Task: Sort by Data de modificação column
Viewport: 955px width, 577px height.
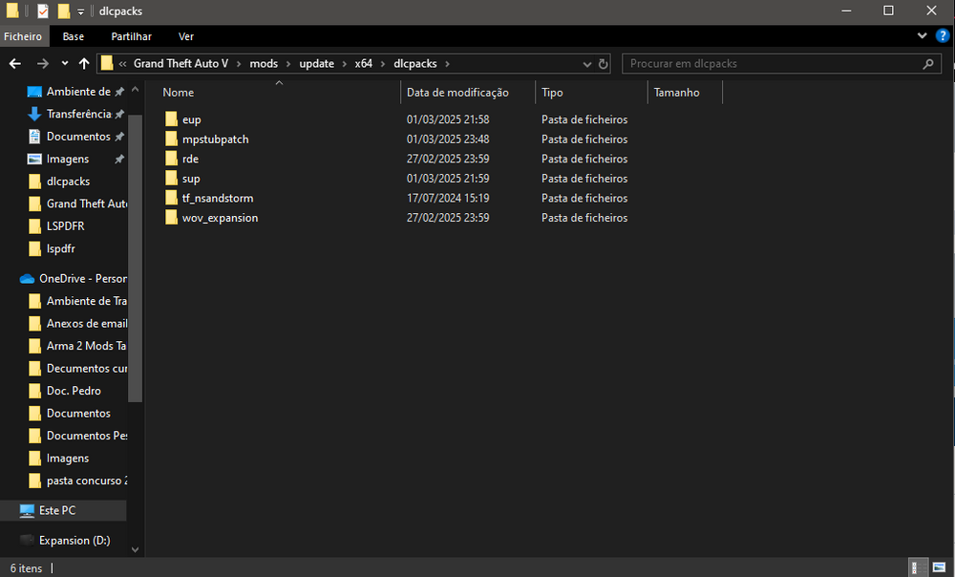Action: click(x=457, y=93)
